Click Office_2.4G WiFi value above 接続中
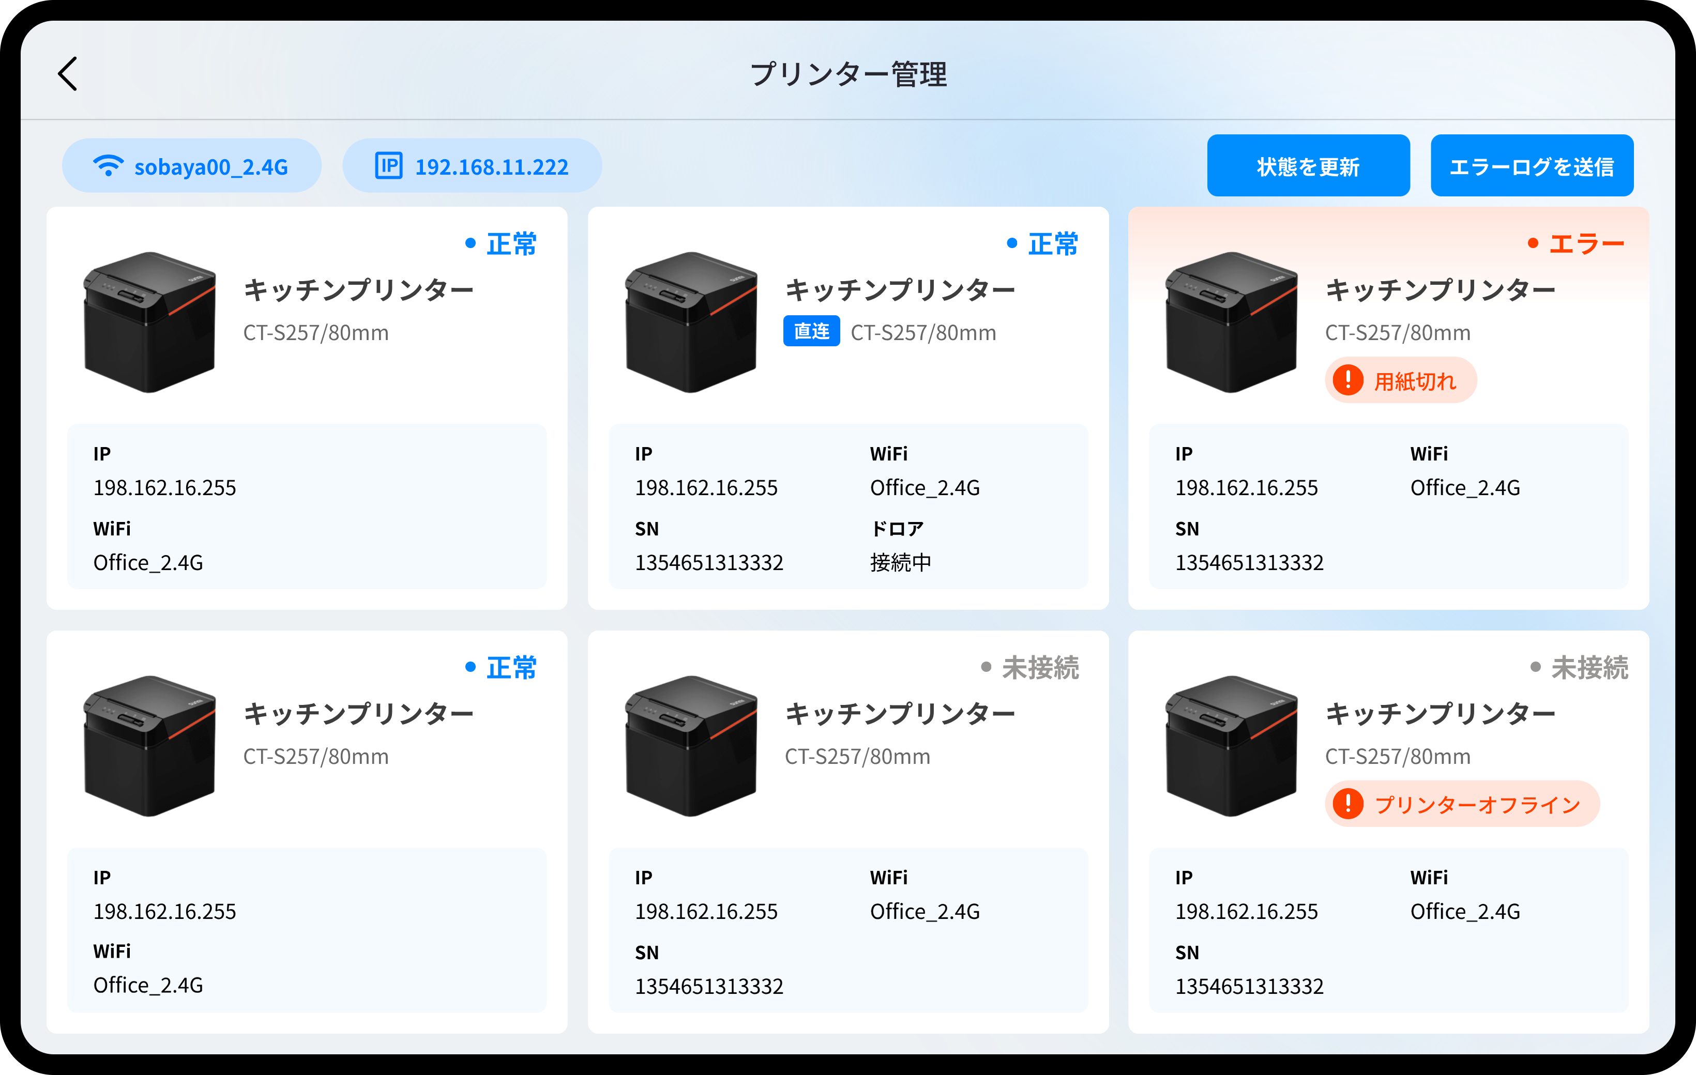 925,487
